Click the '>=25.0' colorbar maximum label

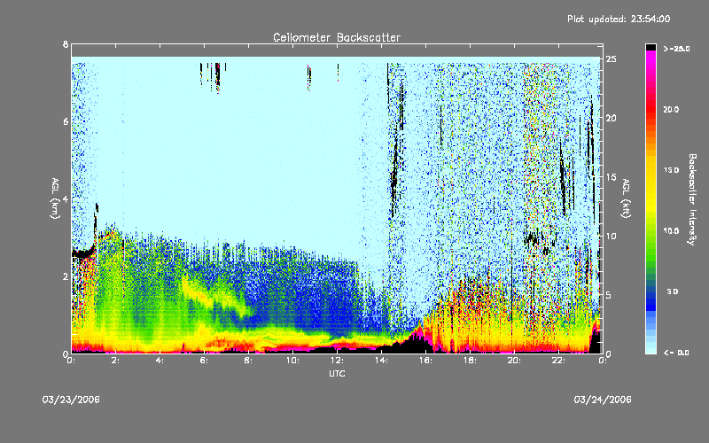coord(676,49)
